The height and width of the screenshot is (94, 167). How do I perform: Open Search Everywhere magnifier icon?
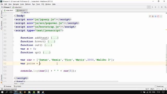click(x=165, y=7)
